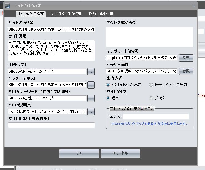Click the ※Googleにサイトマップを登録する場合 note text
205x170 pixels.
tap(149, 124)
